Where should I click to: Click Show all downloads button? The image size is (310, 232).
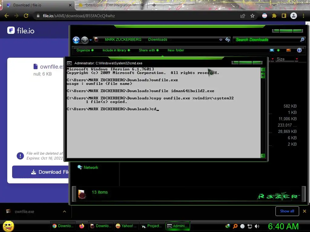pyautogui.click(x=287, y=211)
